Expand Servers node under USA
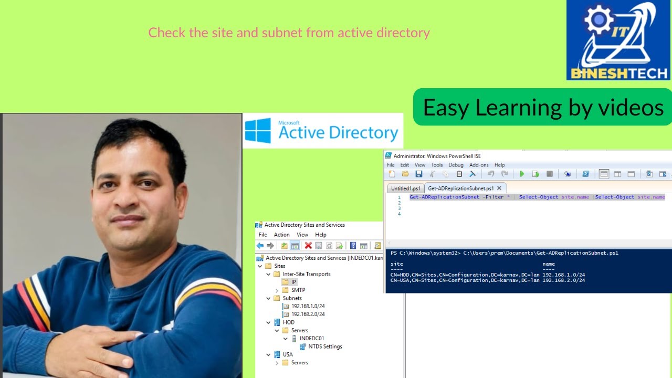 [x=277, y=363]
